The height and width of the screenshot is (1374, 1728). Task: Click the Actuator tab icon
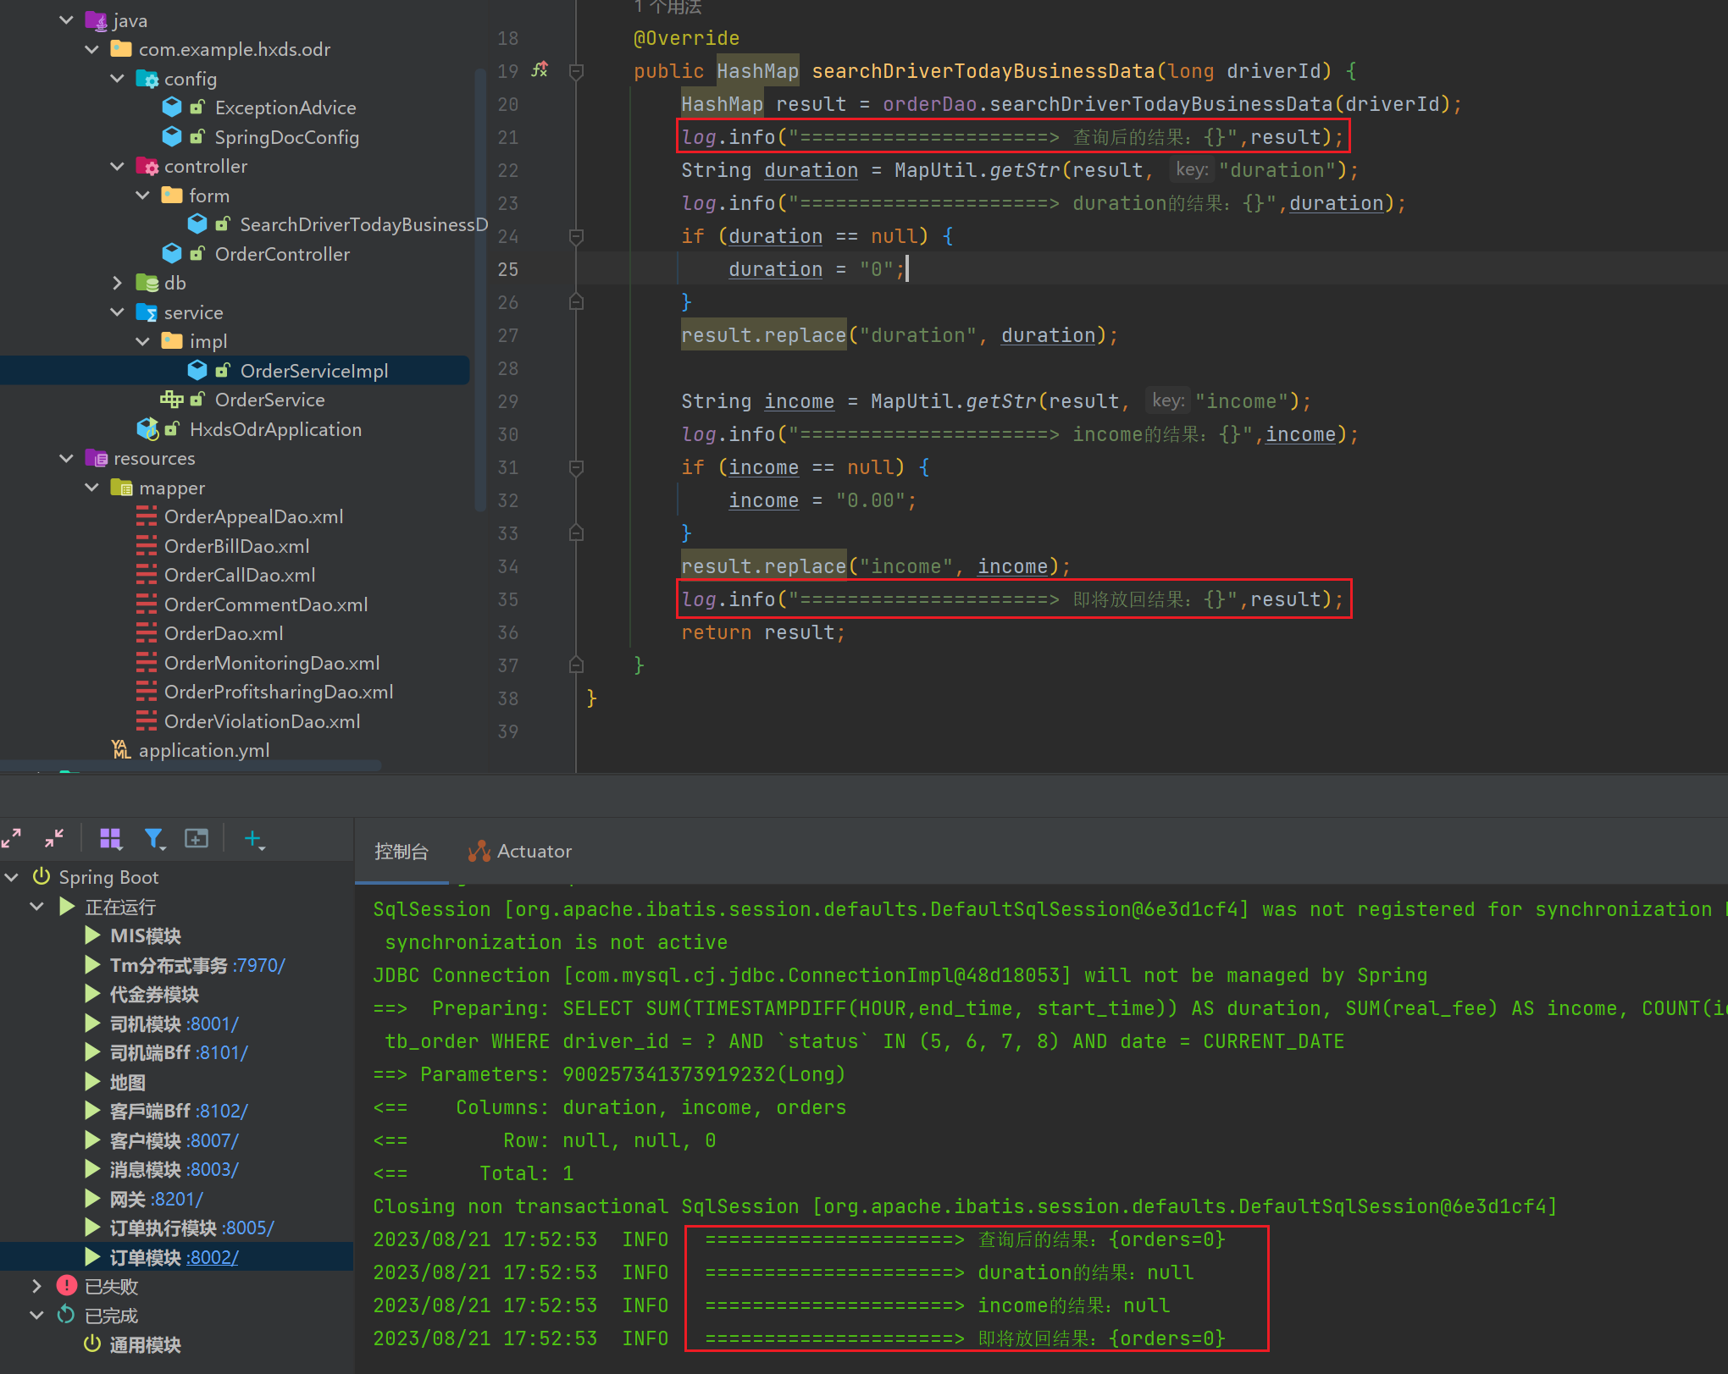point(479,851)
